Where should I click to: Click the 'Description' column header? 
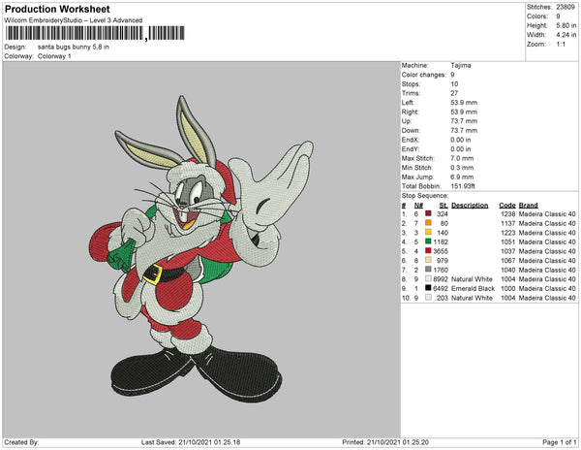pos(470,206)
